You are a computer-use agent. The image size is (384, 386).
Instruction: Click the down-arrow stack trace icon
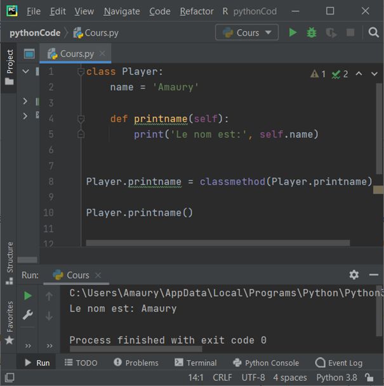[x=49, y=316]
